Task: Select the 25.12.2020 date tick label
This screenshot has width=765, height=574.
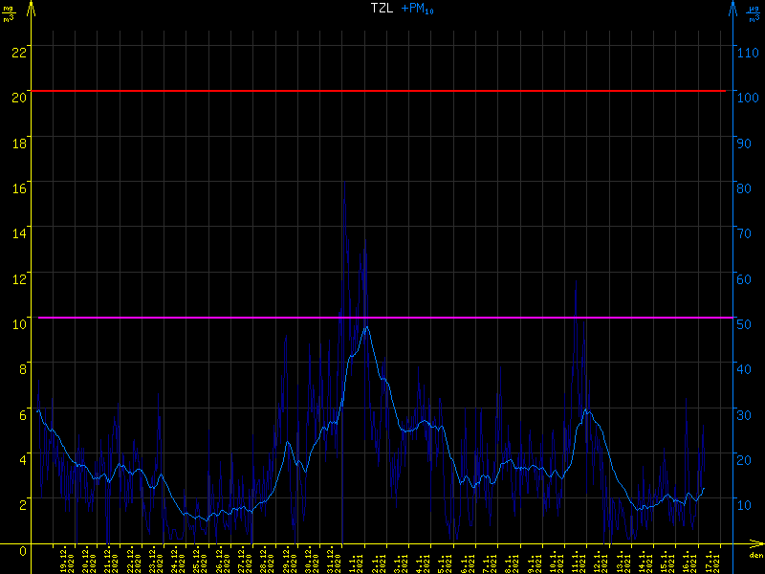Action: coord(199,559)
